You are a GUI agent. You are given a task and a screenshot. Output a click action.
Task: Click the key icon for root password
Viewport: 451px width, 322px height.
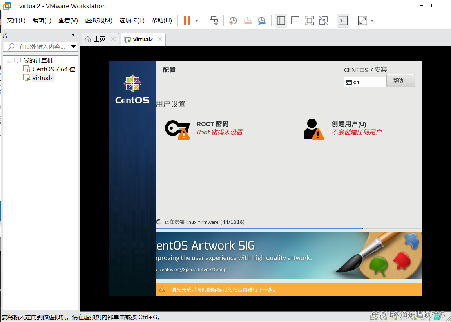point(177,129)
